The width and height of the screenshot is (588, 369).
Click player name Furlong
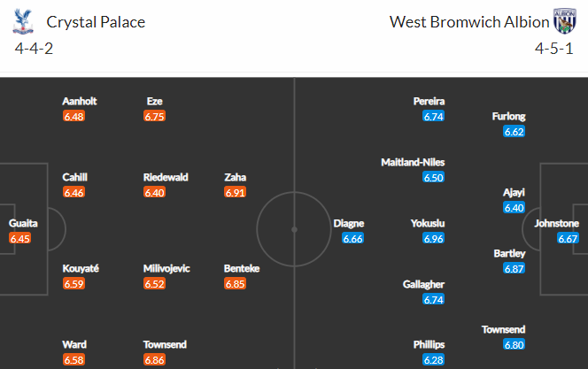point(509,117)
